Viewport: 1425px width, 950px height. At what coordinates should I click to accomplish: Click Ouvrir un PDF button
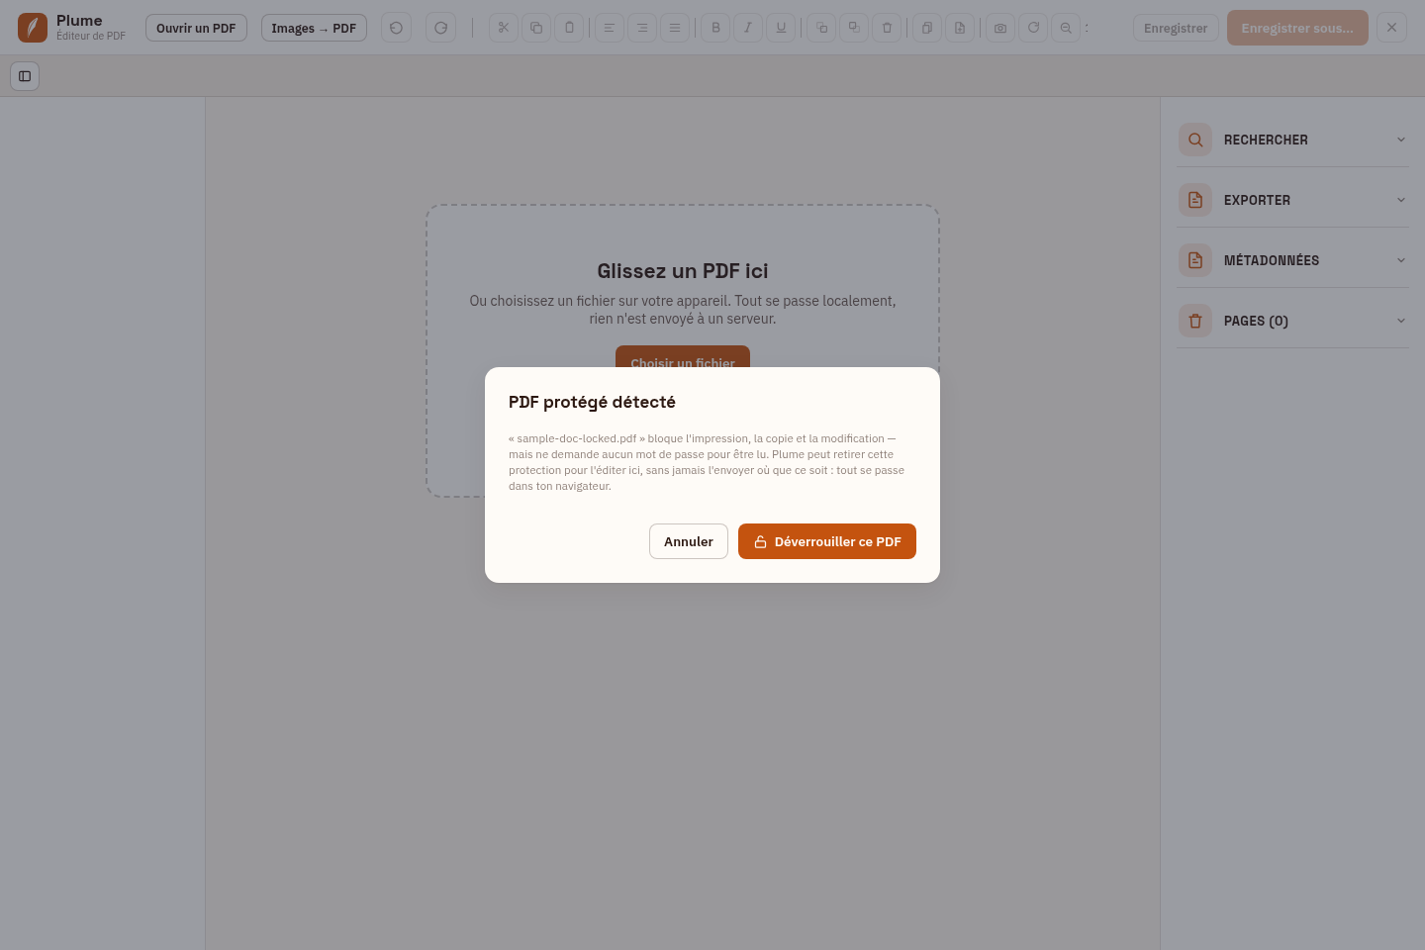click(x=196, y=28)
